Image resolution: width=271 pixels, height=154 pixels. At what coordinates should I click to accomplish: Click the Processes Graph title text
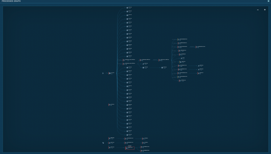click(x=11, y=1)
